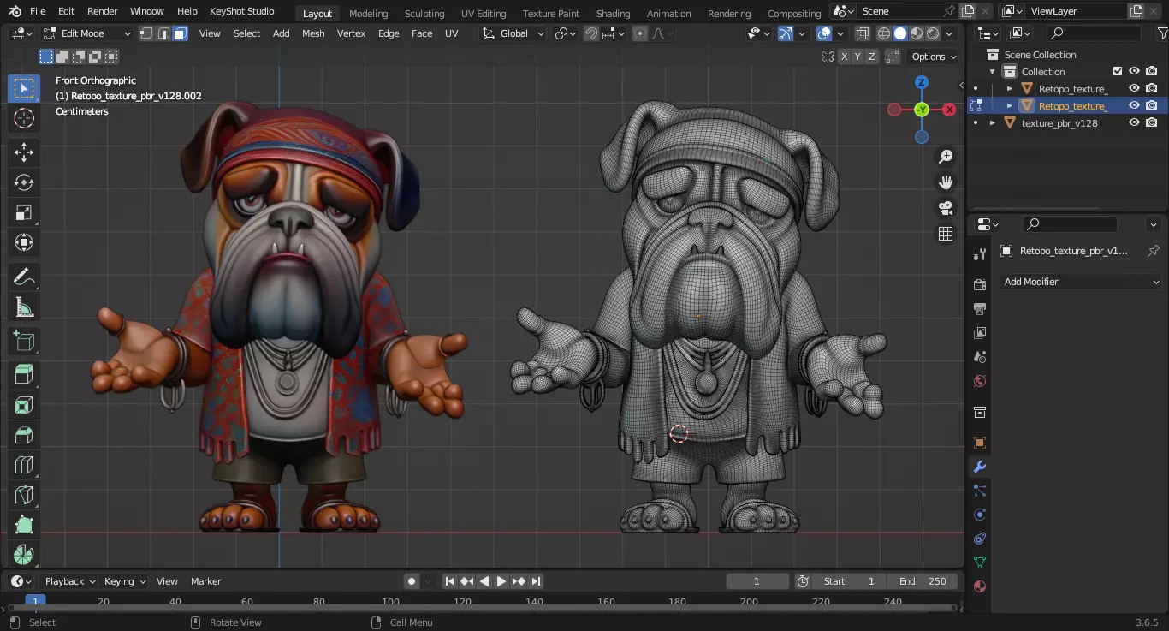Hide Collection in viewport via eye icon
1169x631 pixels.
(x=1134, y=72)
